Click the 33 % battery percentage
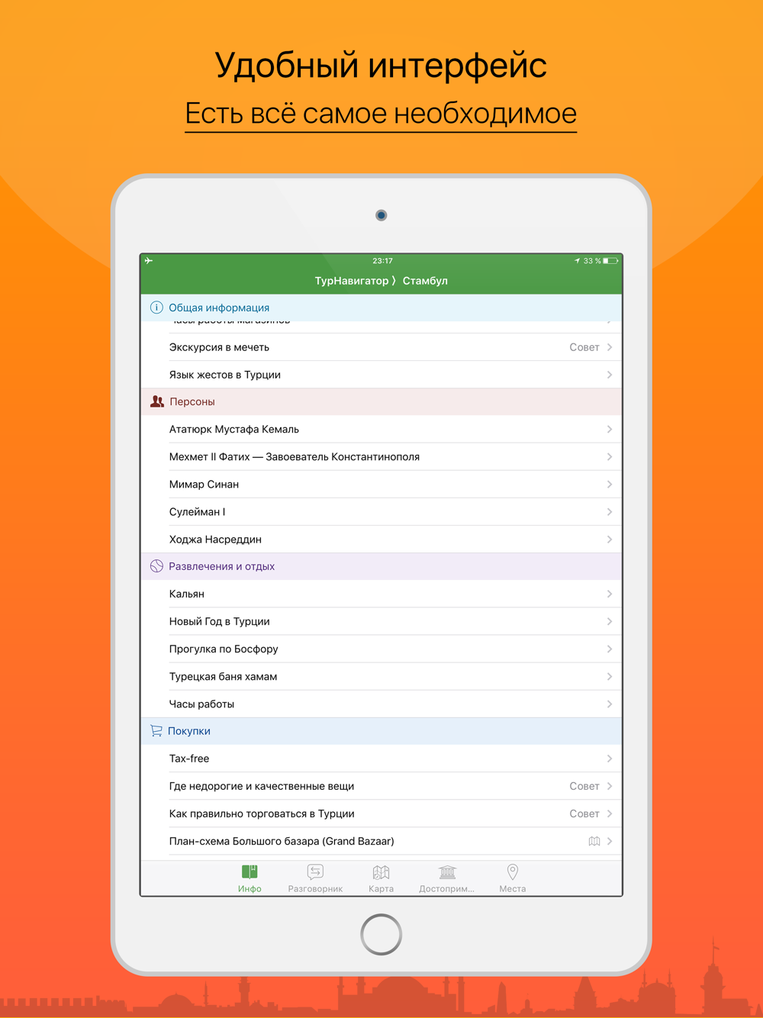The height and width of the screenshot is (1018, 763). point(592,261)
